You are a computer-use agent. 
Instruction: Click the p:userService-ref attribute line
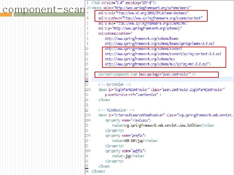point(133,95)
